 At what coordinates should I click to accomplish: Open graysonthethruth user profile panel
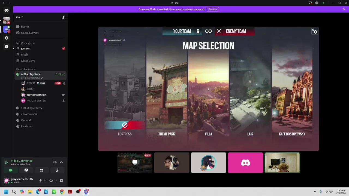pyautogui.click(x=19, y=180)
